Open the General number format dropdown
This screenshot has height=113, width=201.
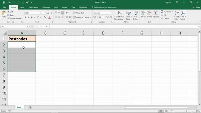pyautogui.click(x=111, y=13)
